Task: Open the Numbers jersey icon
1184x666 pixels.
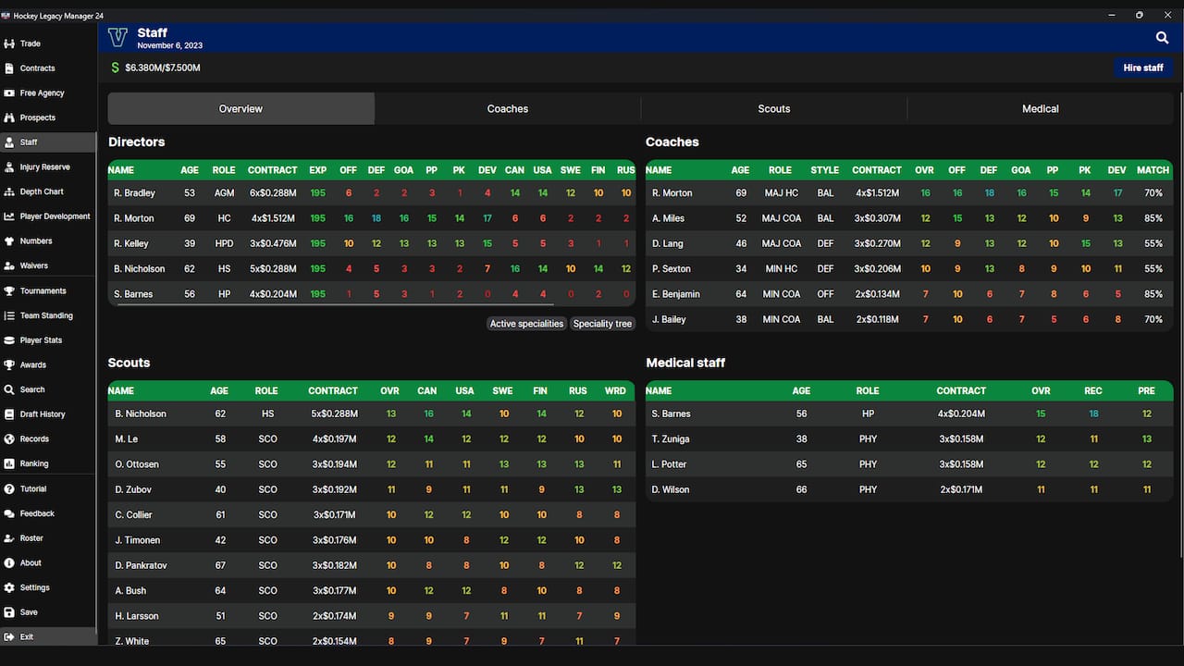Action: 9,241
